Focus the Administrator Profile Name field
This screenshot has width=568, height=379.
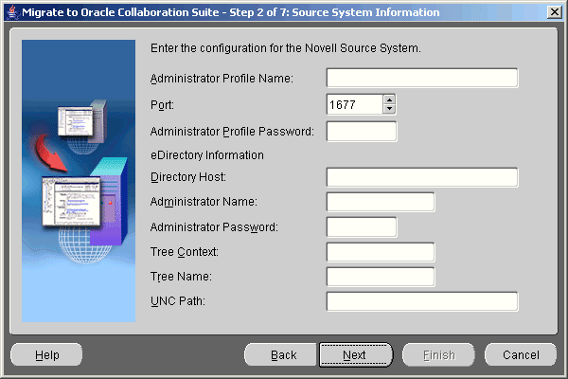tap(422, 78)
